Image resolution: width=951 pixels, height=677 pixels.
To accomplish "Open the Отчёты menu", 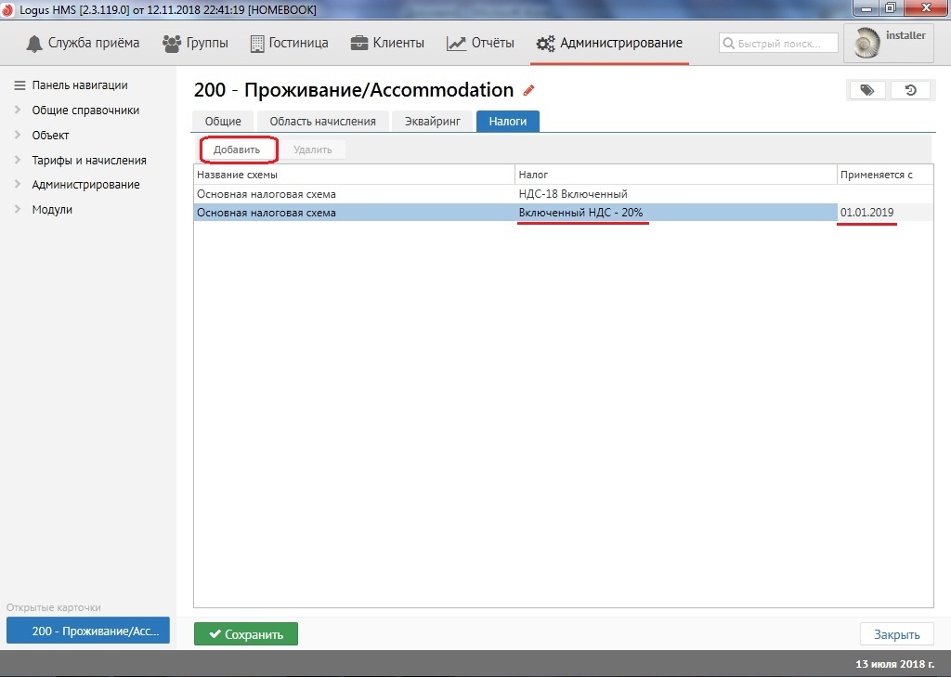I will coord(480,44).
